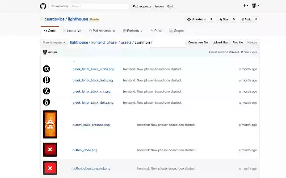
Task: Open the user avatar menu
Action: point(255,6)
